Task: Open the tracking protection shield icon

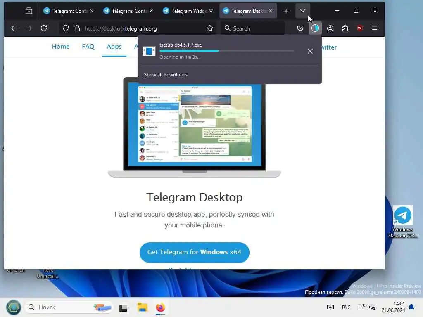Action: click(x=66, y=28)
